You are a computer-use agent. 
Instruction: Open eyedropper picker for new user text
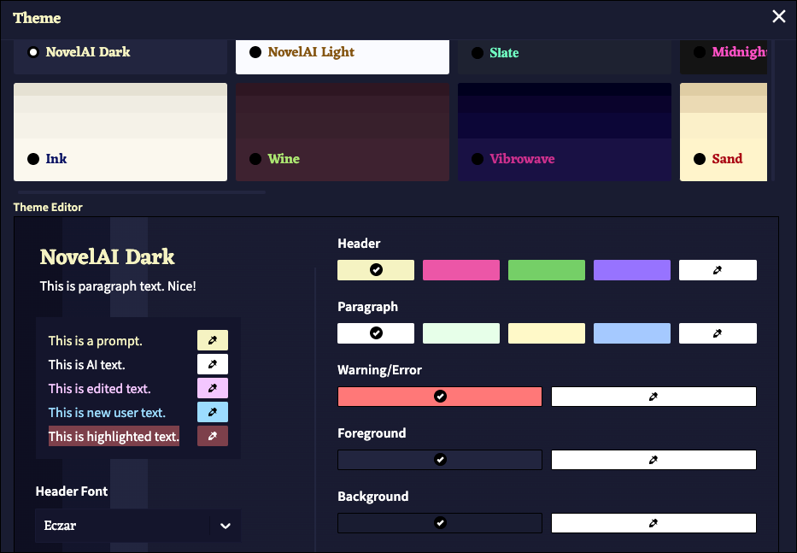click(x=213, y=412)
